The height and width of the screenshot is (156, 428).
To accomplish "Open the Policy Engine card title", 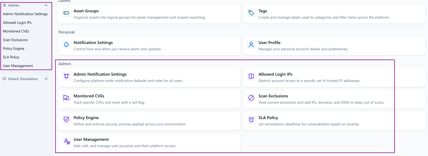I will 86,118.
